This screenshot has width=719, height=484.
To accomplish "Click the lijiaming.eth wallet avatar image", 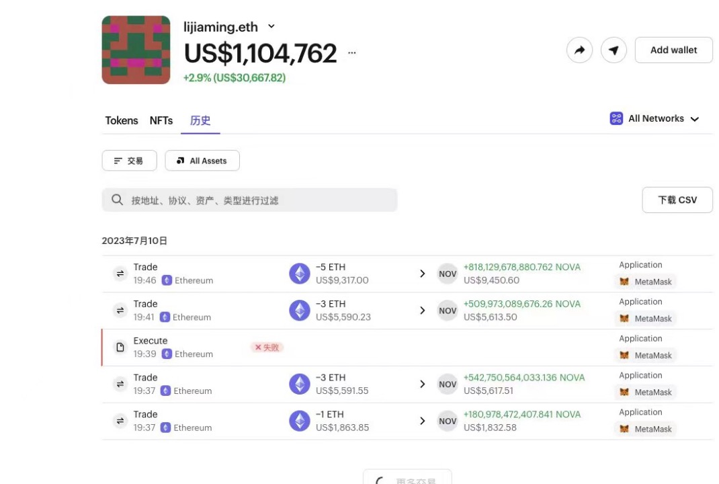I will click(x=136, y=50).
